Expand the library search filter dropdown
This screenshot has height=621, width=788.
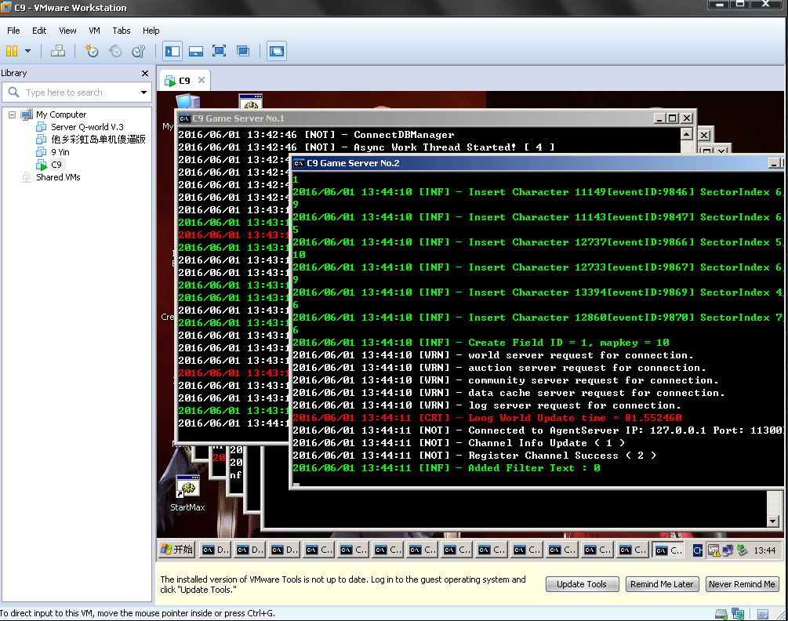(143, 93)
